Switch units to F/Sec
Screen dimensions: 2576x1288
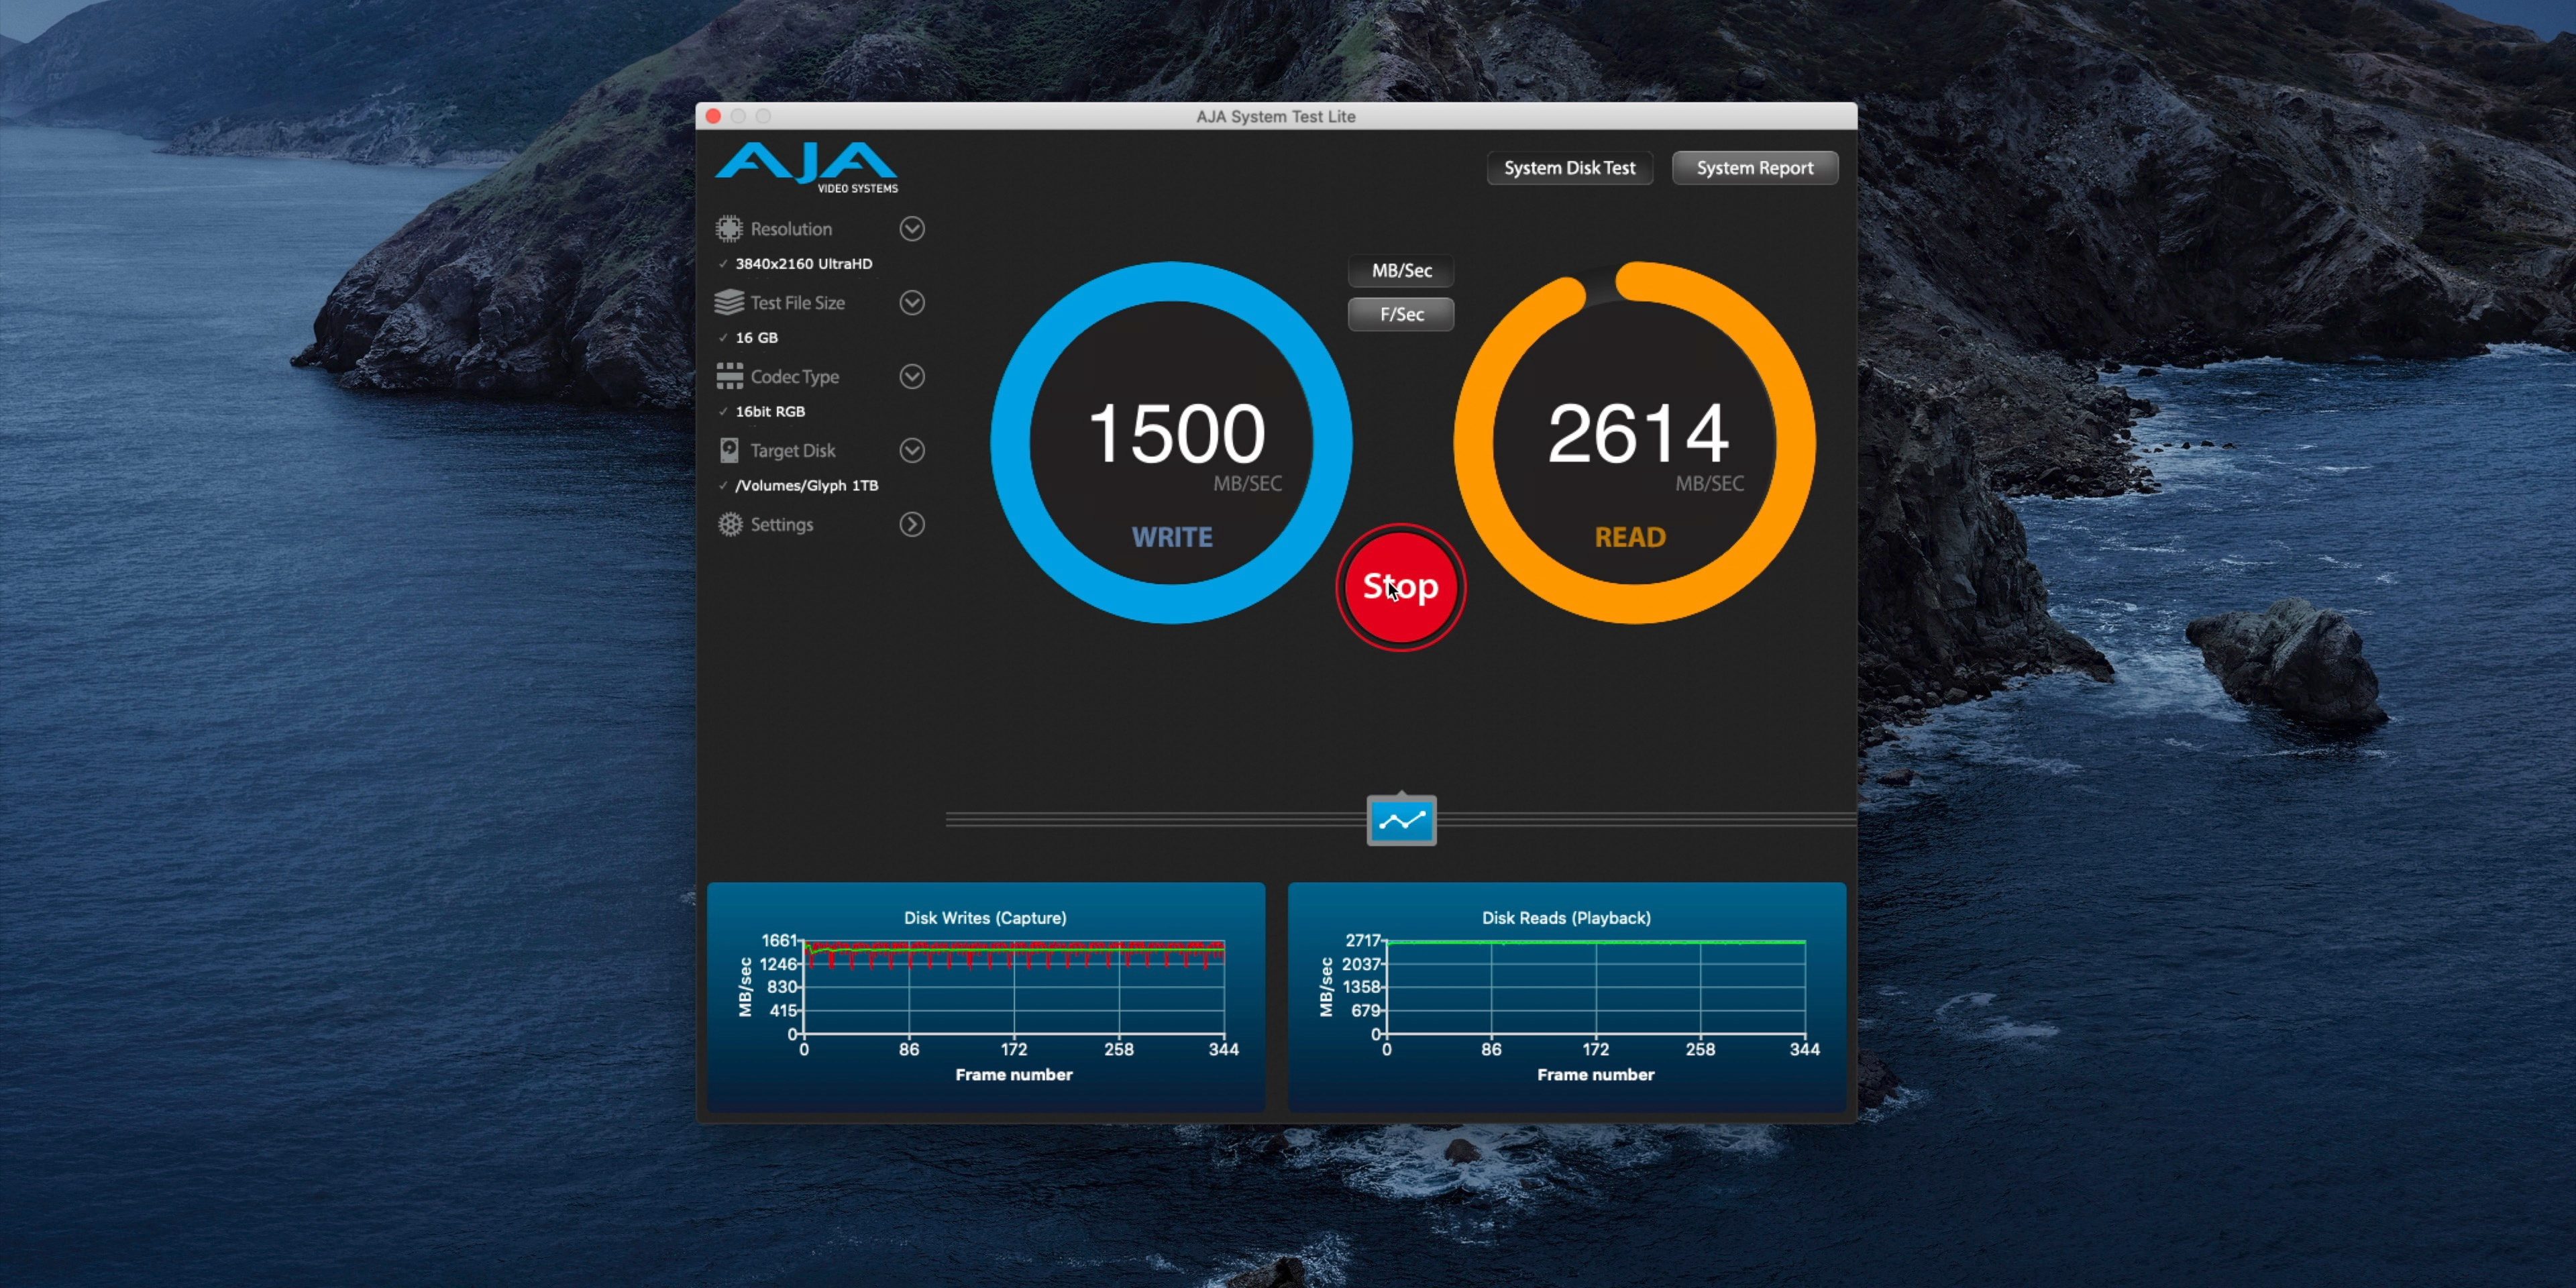(1401, 314)
